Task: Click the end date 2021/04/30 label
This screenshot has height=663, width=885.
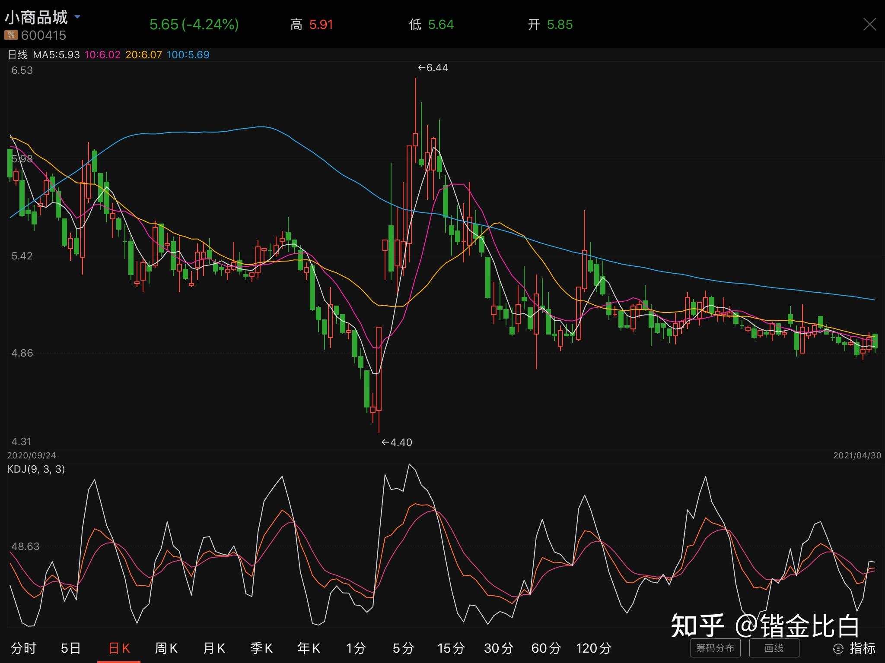Action: (x=857, y=455)
